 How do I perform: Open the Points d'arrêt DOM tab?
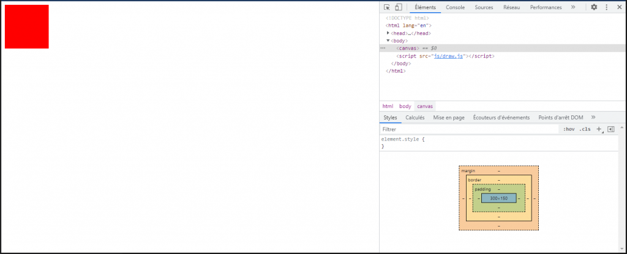[561, 118]
